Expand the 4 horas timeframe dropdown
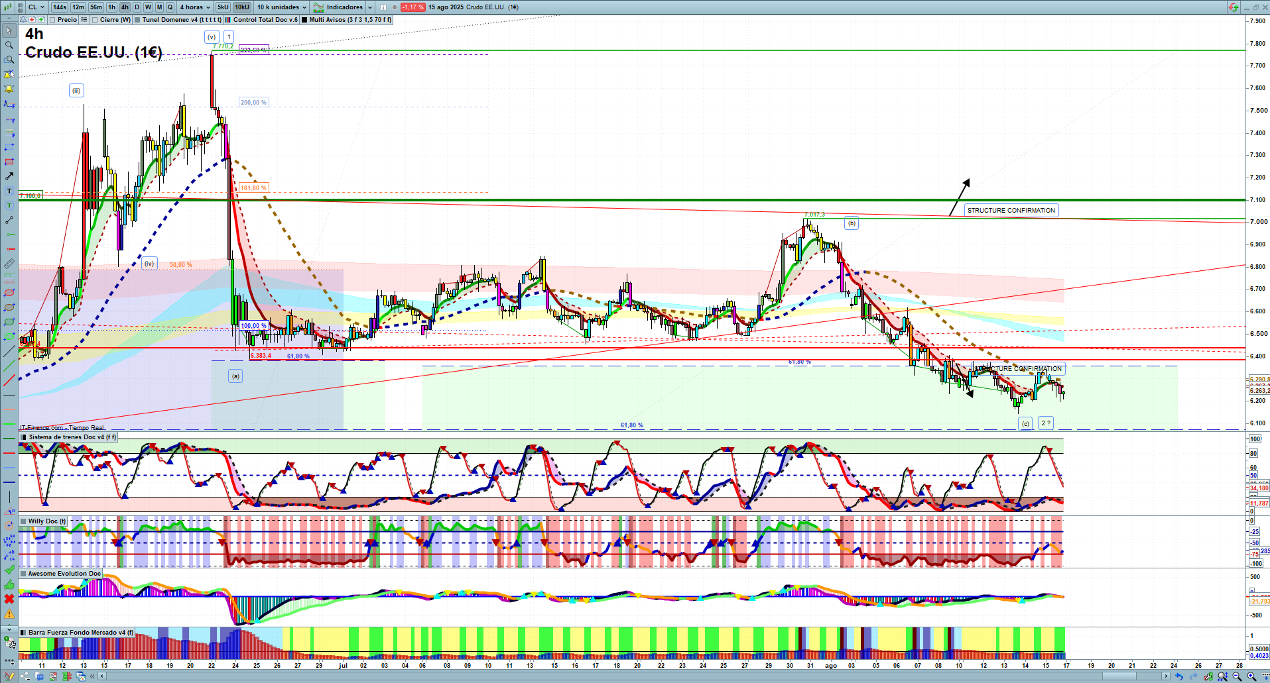The width and height of the screenshot is (1270, 683). pyautogui.click(x=194, y=7)
